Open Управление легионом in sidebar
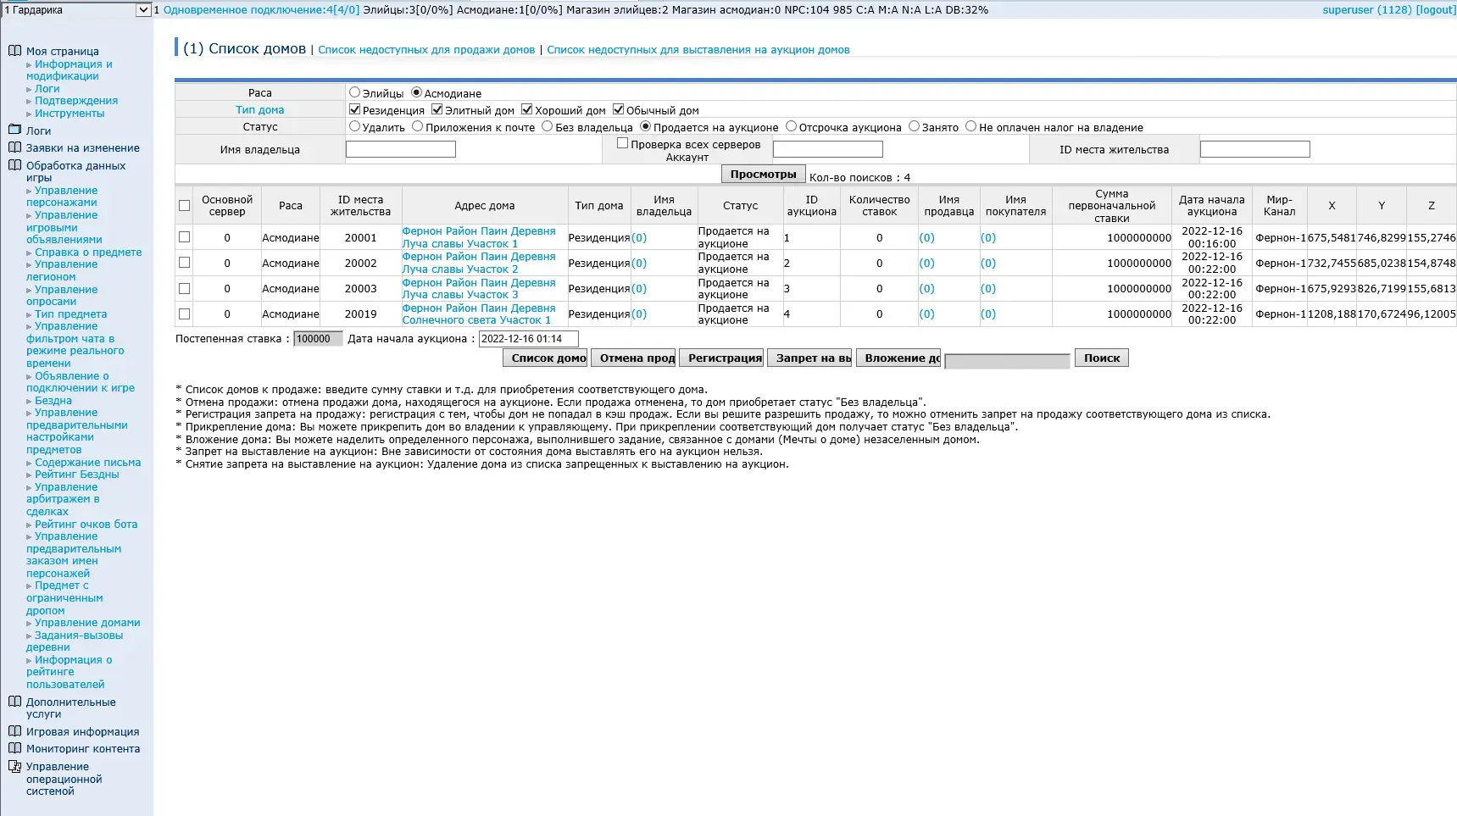 tap(62, 270)
